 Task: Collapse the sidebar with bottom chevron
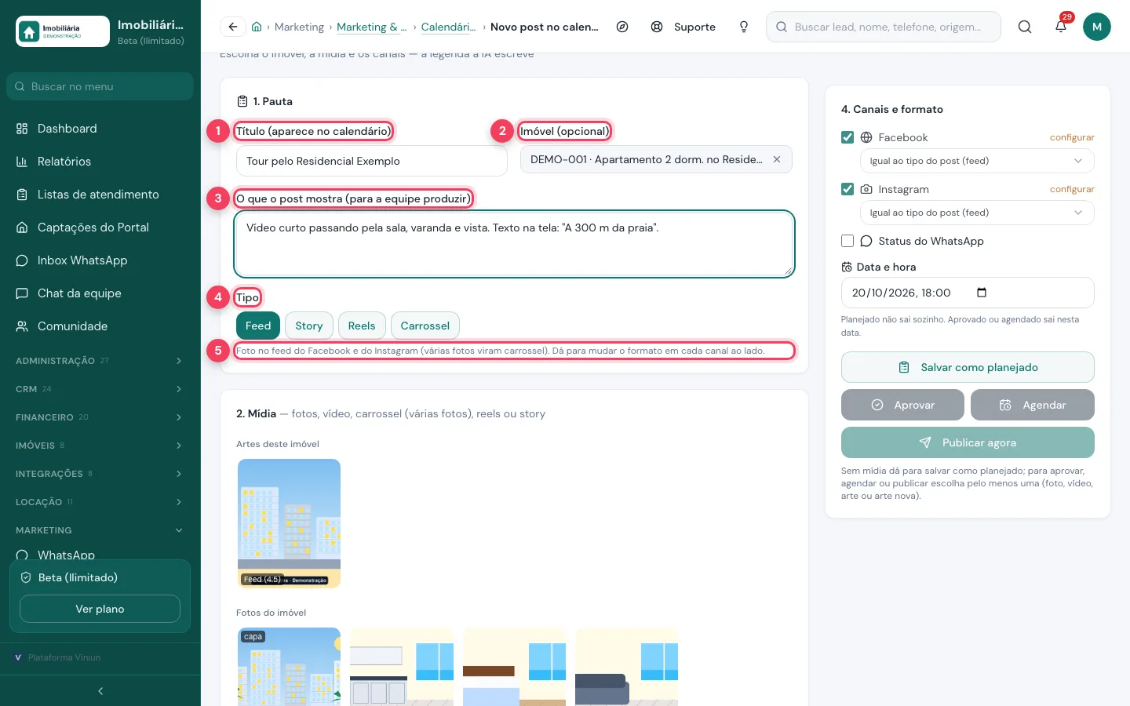pos(100,691)
